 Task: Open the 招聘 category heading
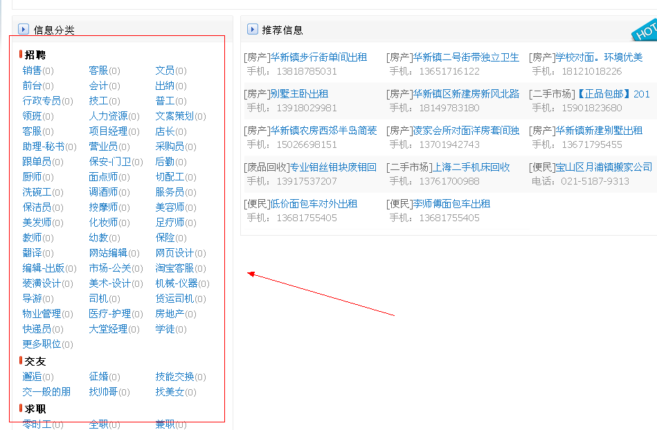coord(35,55)
